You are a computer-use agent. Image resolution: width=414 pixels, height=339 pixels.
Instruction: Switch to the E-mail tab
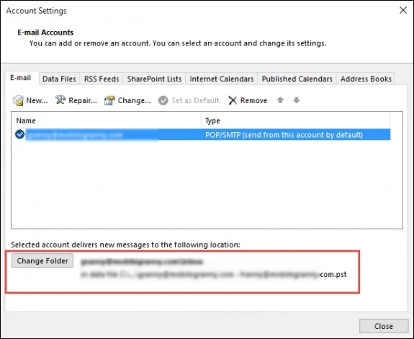(x=21, y=78)
